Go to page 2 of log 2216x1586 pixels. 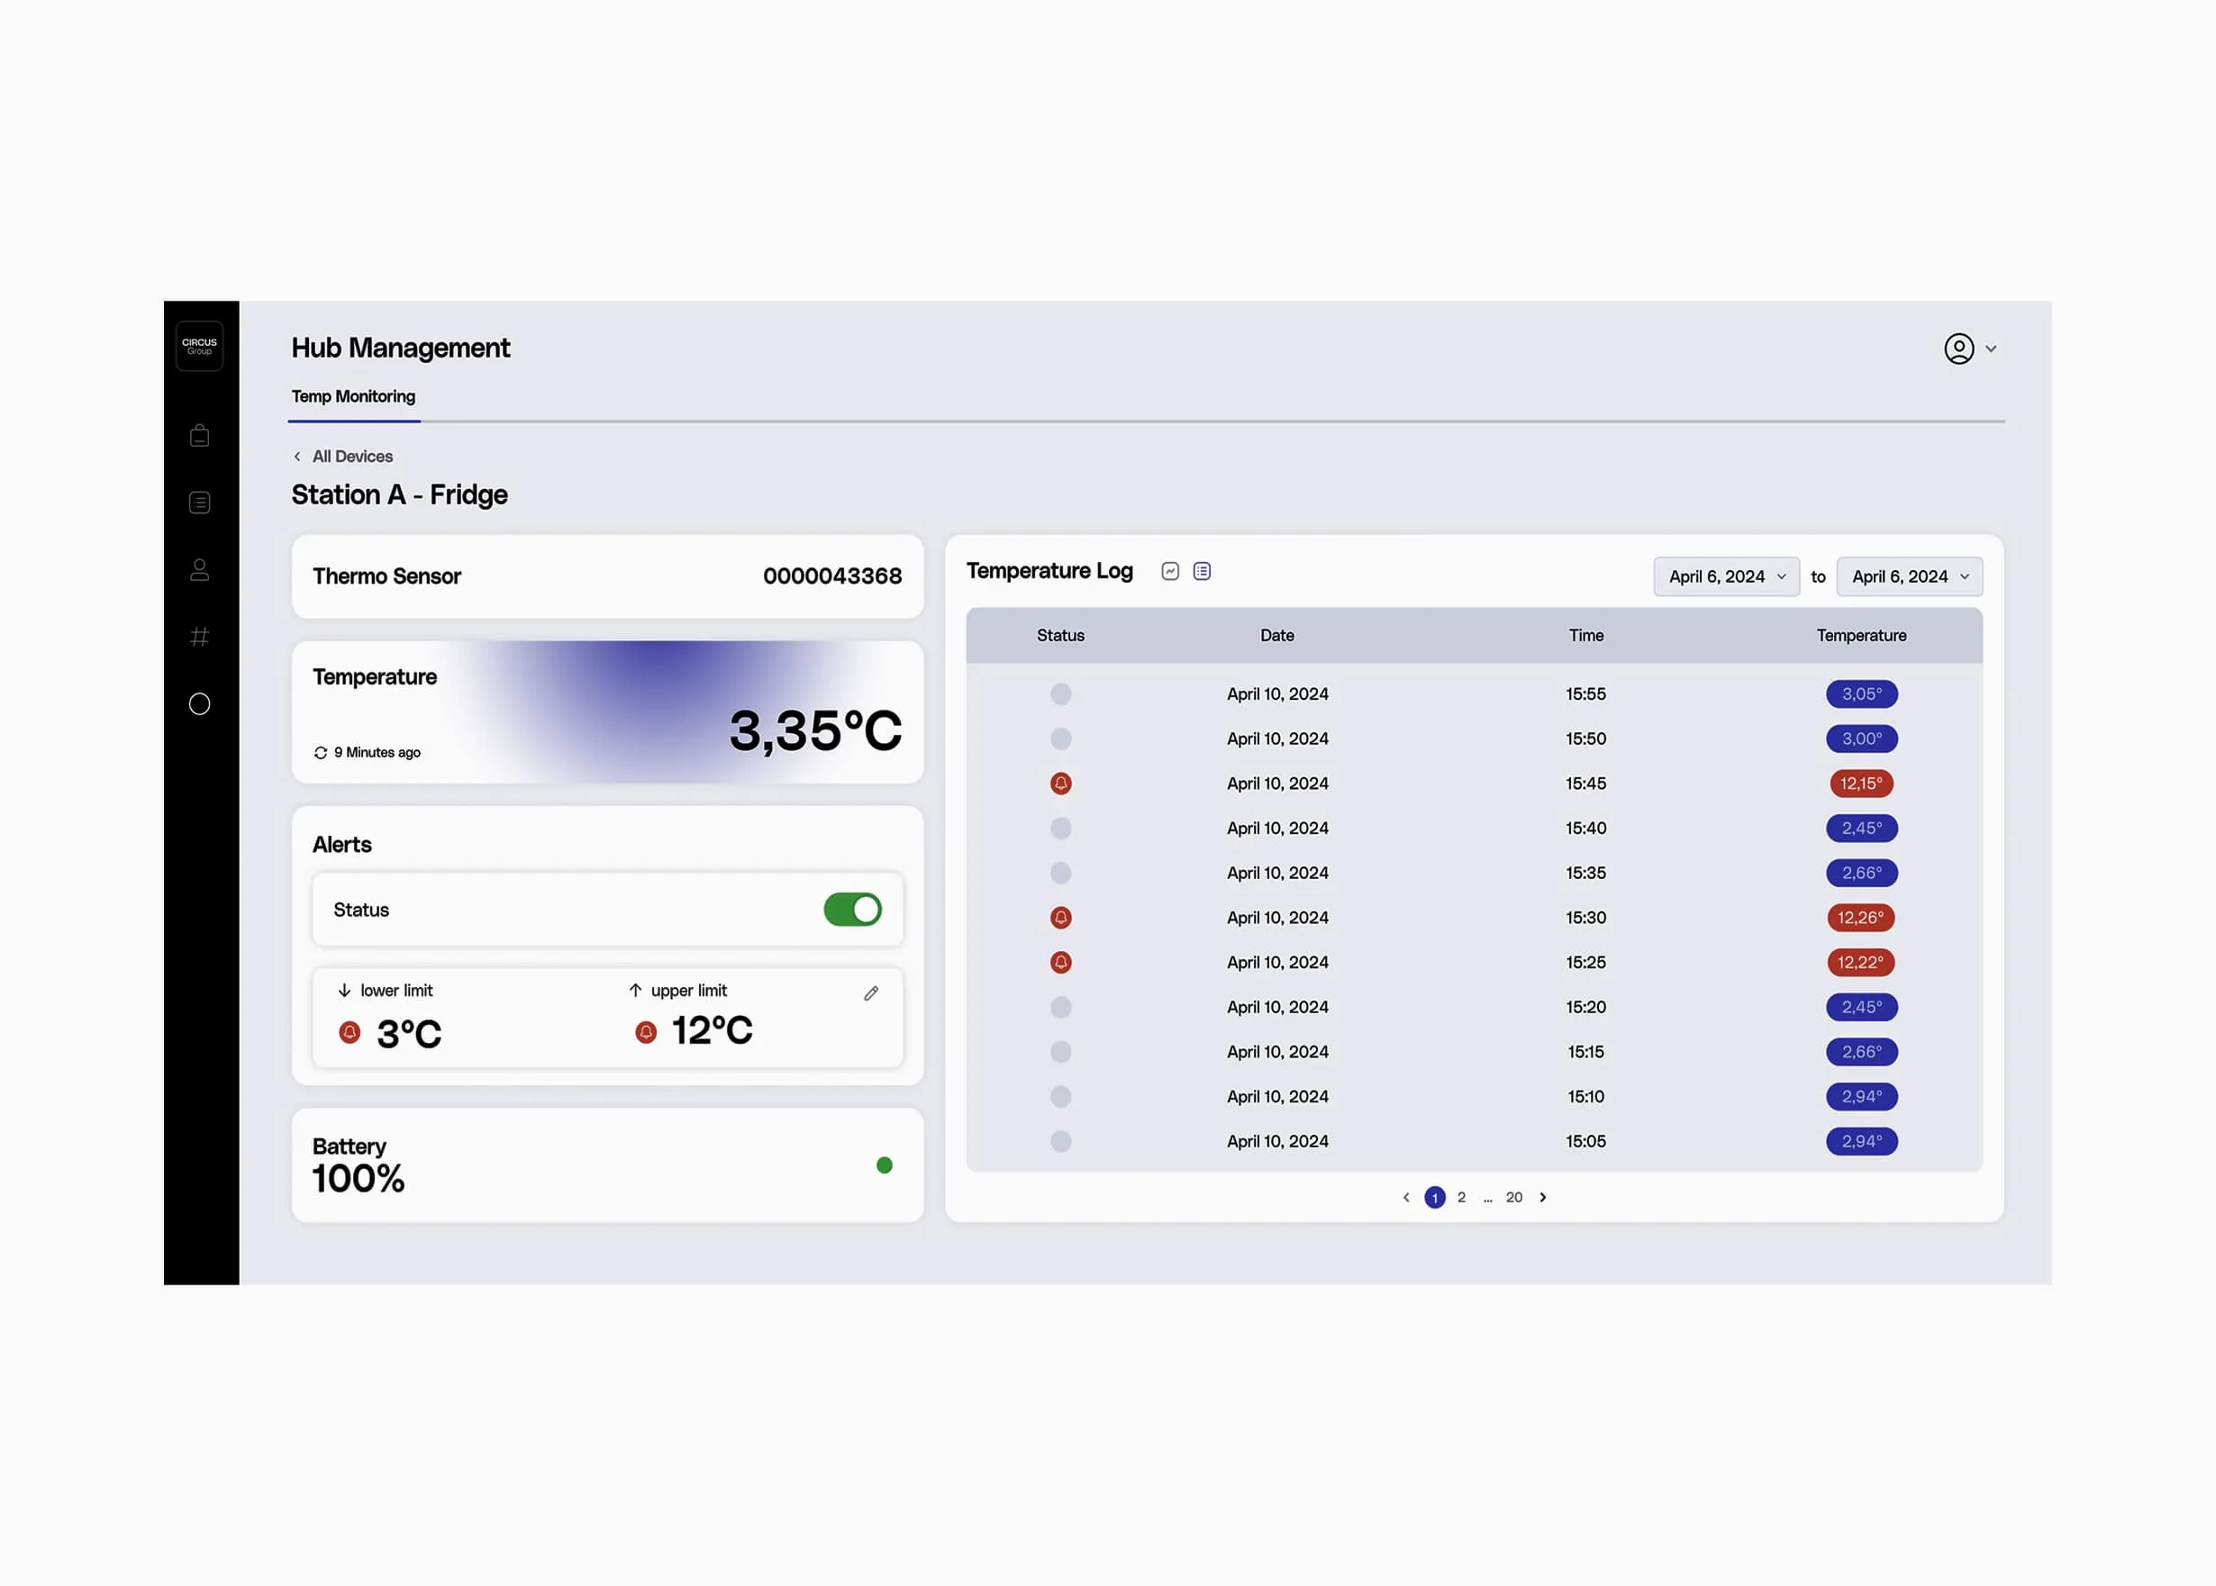pyautogui.click(x=1461, y=1197)
